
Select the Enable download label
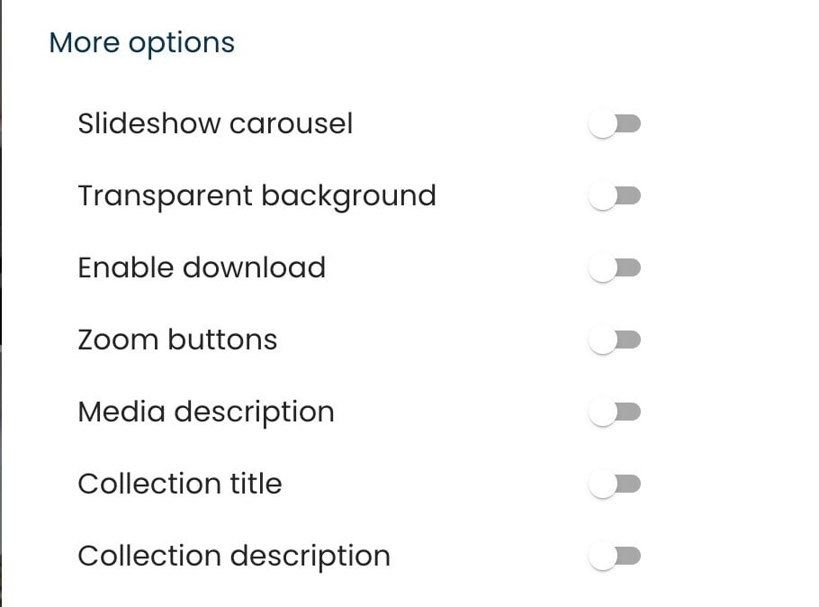202,267
